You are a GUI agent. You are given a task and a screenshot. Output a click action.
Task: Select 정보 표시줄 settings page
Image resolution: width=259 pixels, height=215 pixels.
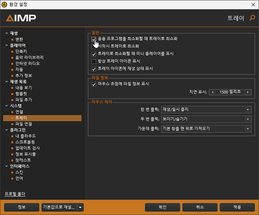coord(26,154)
